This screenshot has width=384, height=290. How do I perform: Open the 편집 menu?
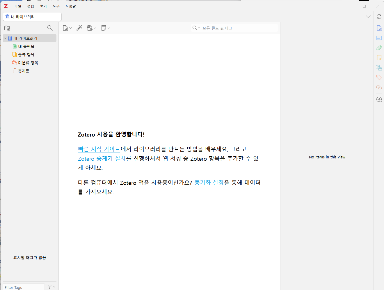coord(31,6)
